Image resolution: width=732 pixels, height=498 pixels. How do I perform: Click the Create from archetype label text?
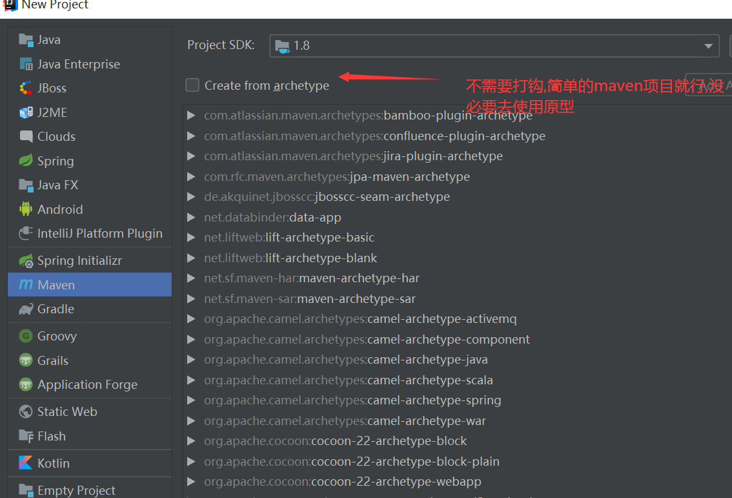point(267,85)
